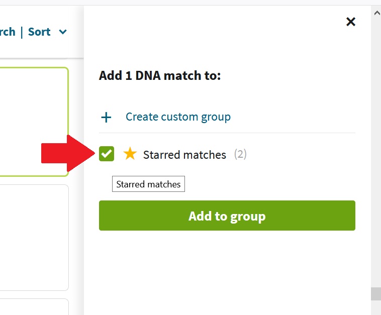
Task: Click the vertical scrollbar thumb
Action: tap(376, 294)
